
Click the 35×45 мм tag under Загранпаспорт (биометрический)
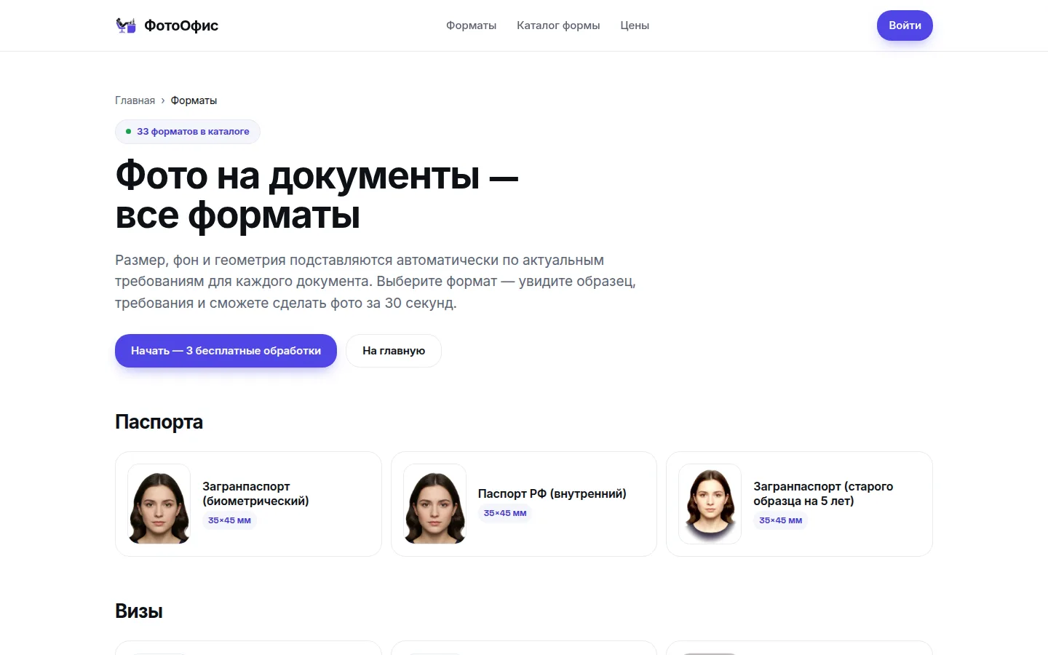click(229, 520)
